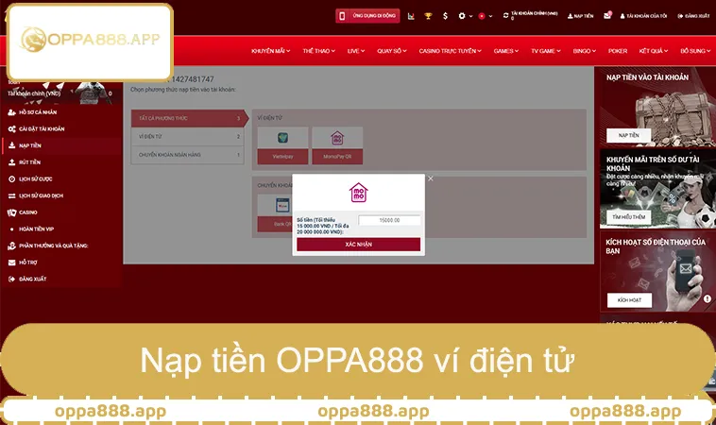This screenshot has width=716, height=425.
Task: Click the personal profile icon HỒ SƠ CÁ NHÂN
Action: 12,112
